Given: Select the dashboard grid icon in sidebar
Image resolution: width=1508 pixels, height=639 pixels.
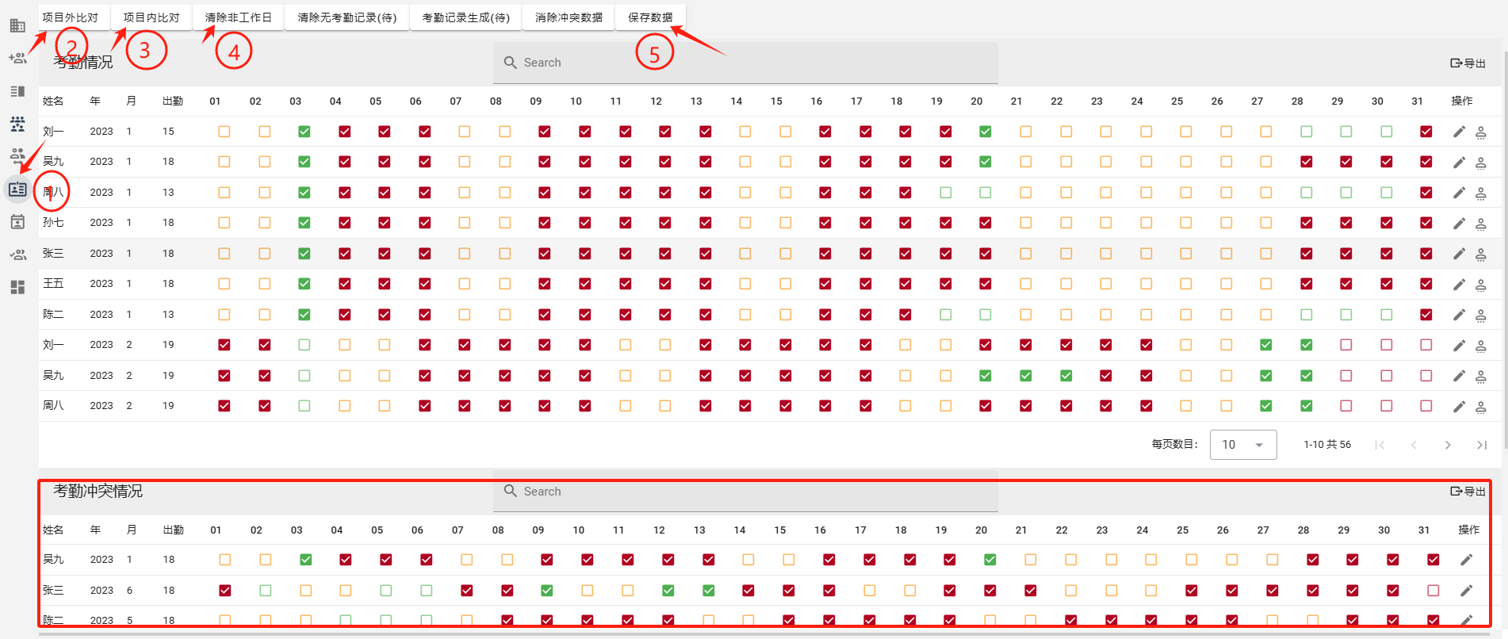Looking at the screenshot, I should (17, 287).
